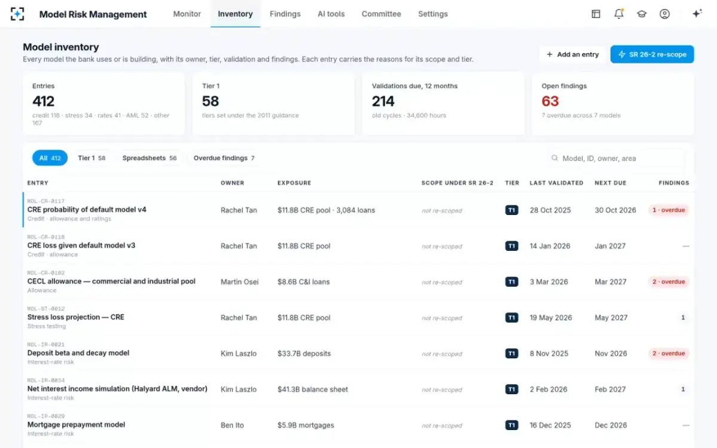717x448 pixels.
Task: Toggle the Overdue findings 7 filter chip
Action: (224, 158)
